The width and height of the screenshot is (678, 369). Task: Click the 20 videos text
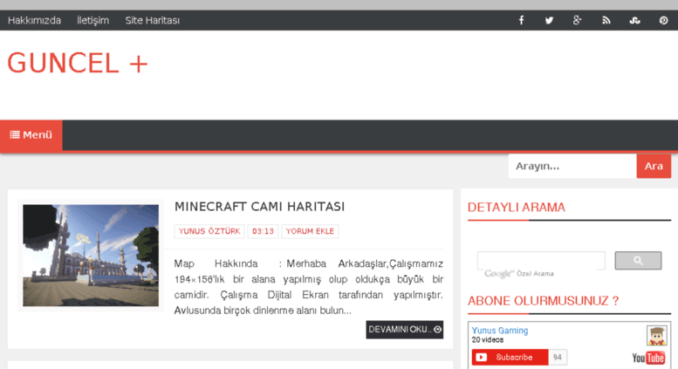[487, 340]
